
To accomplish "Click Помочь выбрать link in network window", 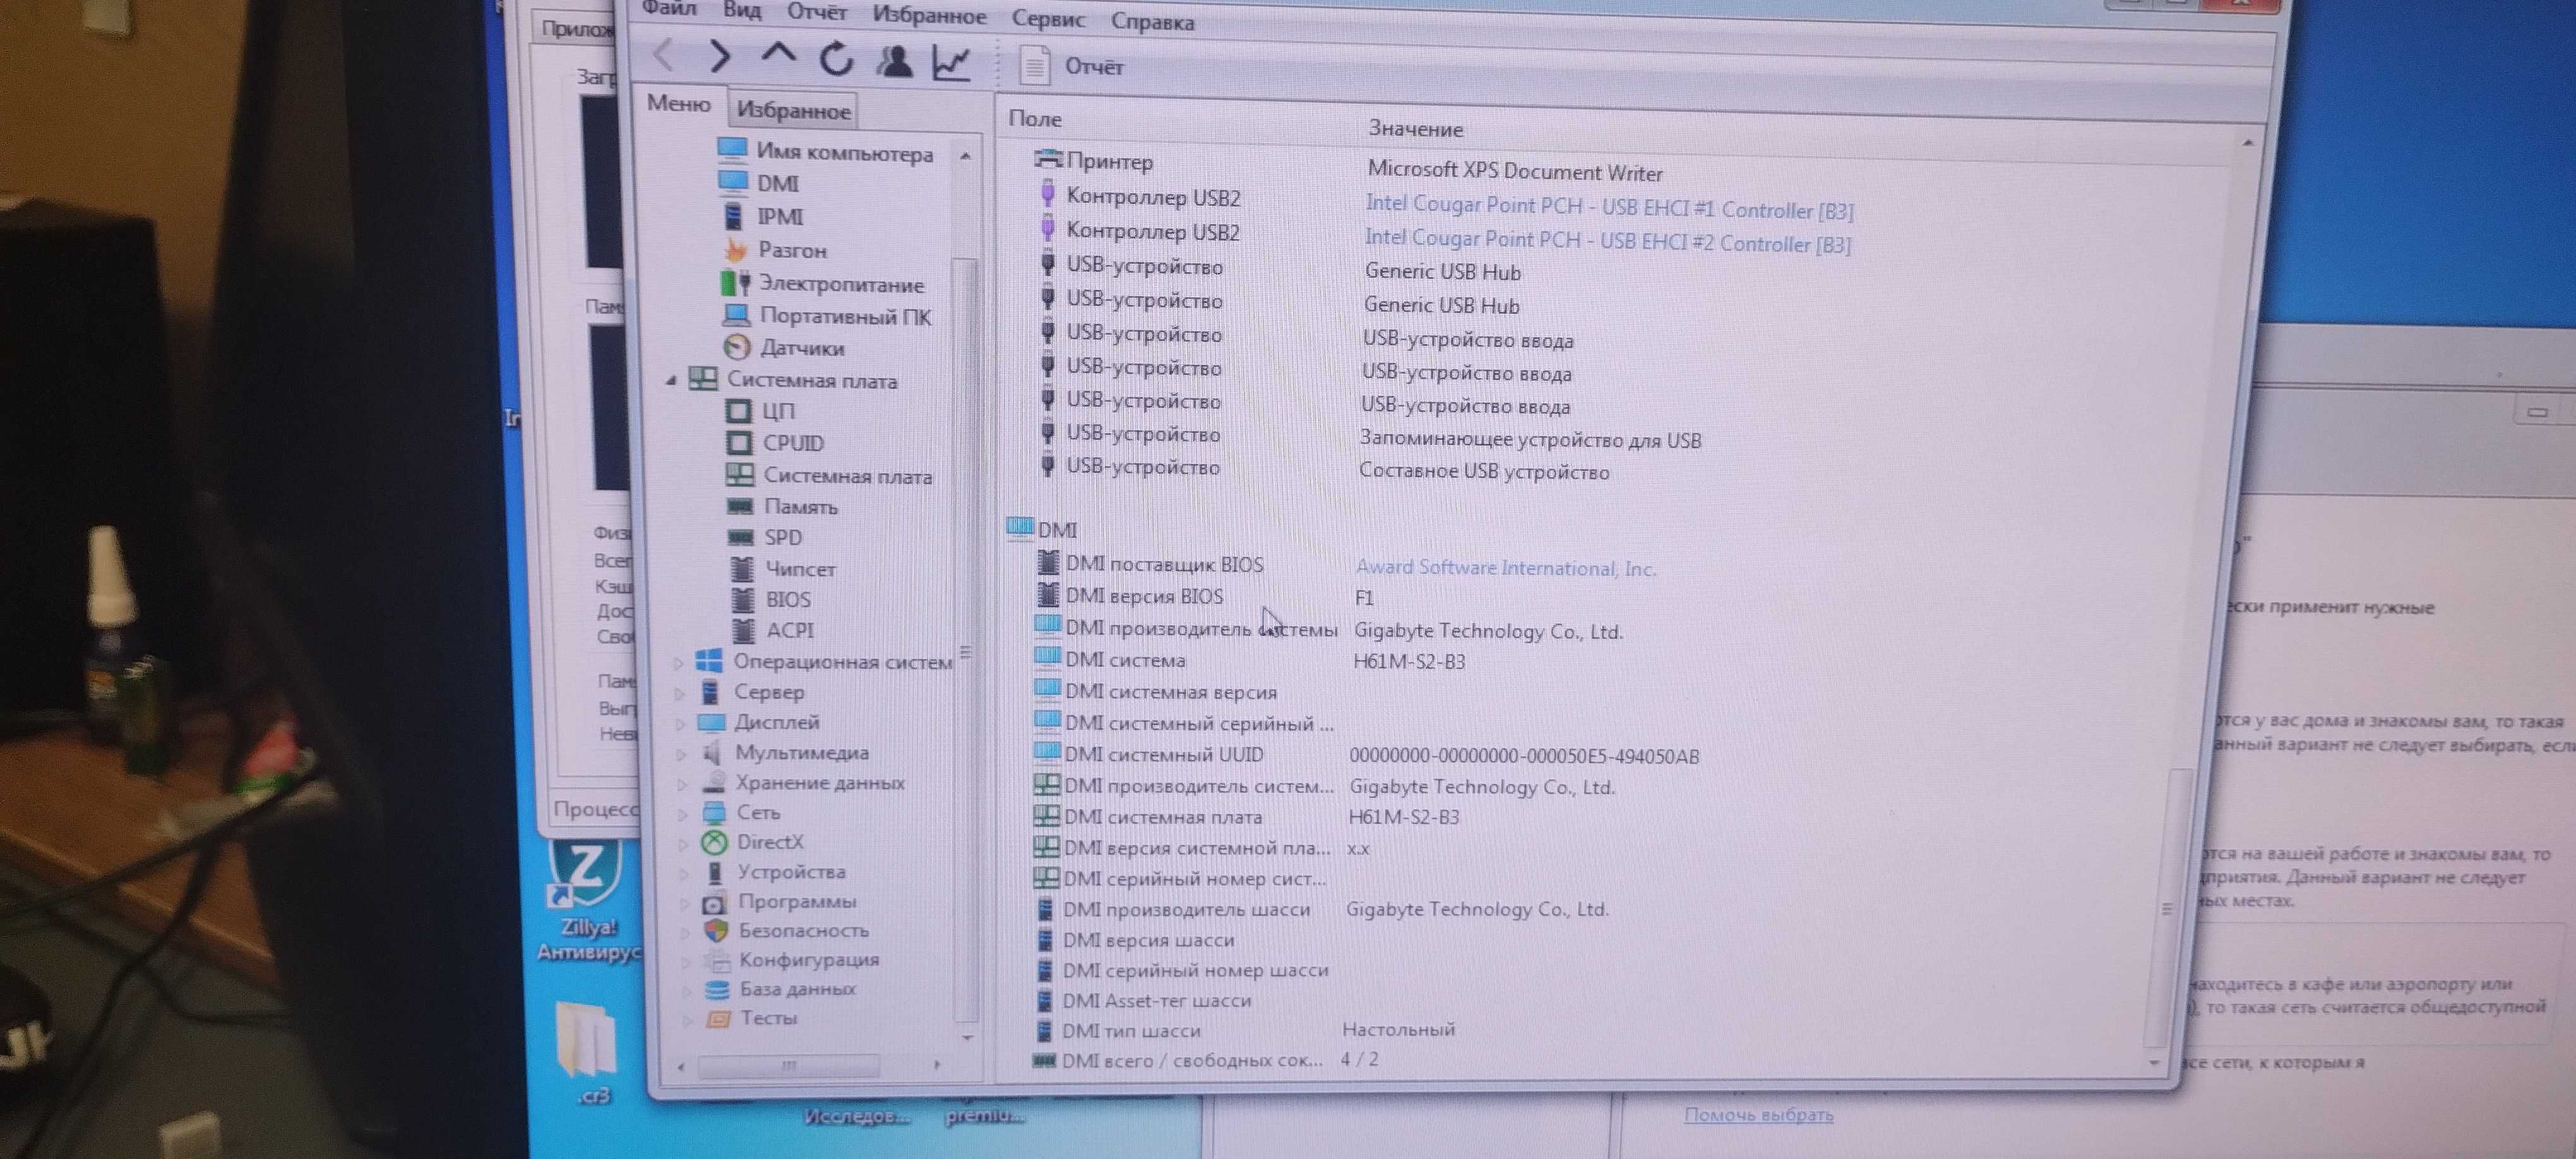I will coord(1758,1114).
